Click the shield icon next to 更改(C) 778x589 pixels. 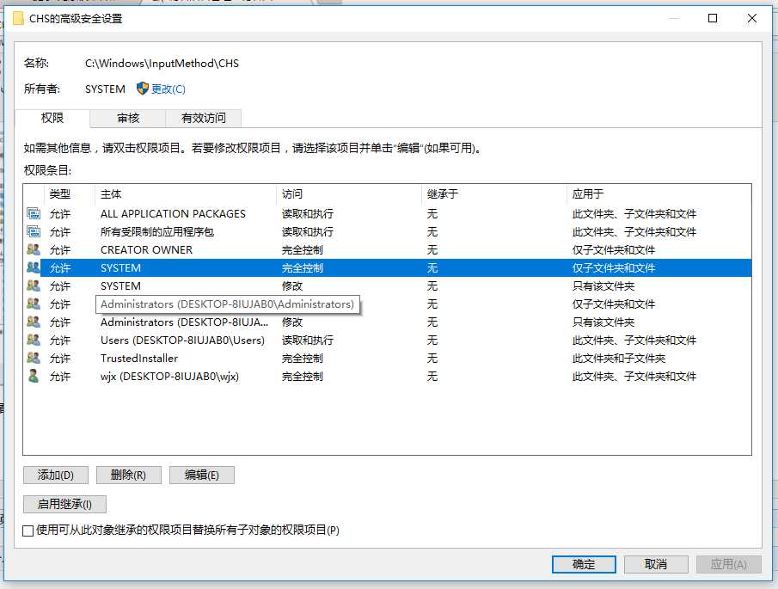pyautogui.click(x=143, y=89)
